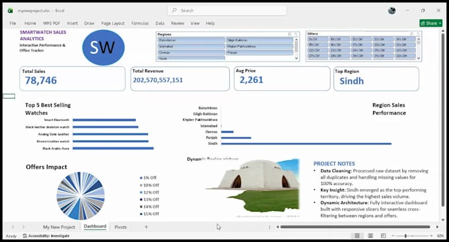Open the View ribbon tab
Image resolution: width=449 pixels, height=242 pixels.
pyautogui.click(x=195, y=23)
